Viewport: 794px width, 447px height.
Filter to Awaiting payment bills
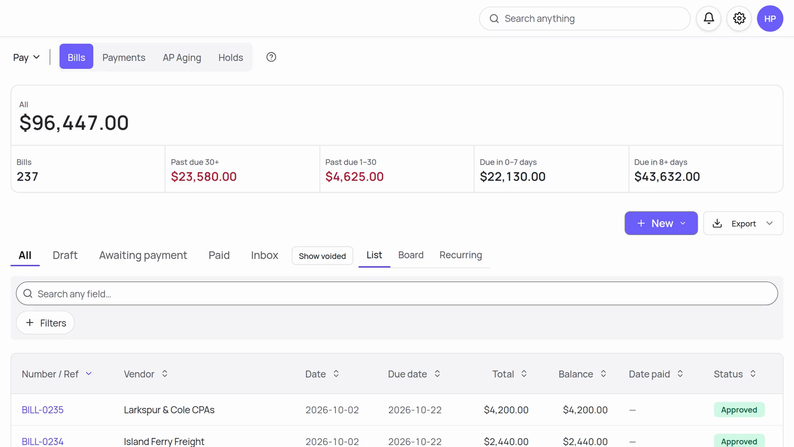pyautogui.click(x=143, y=255)
